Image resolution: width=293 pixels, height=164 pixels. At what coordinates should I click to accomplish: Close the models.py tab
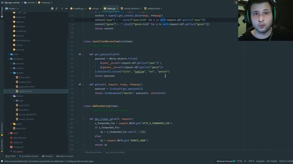click(86, 9)
